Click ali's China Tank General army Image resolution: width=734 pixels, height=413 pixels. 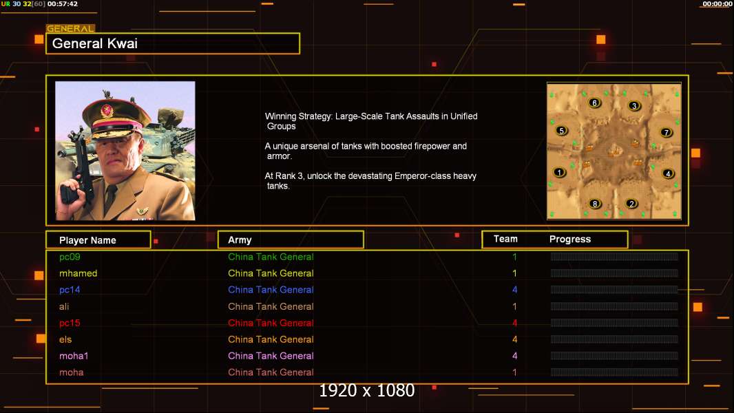coord(271,306)
